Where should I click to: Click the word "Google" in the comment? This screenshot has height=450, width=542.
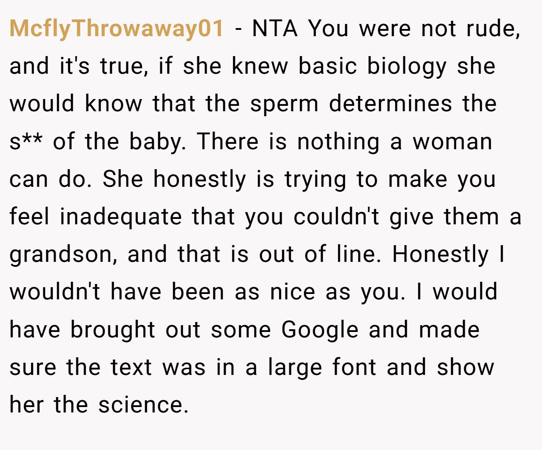(x=320, y=330)
